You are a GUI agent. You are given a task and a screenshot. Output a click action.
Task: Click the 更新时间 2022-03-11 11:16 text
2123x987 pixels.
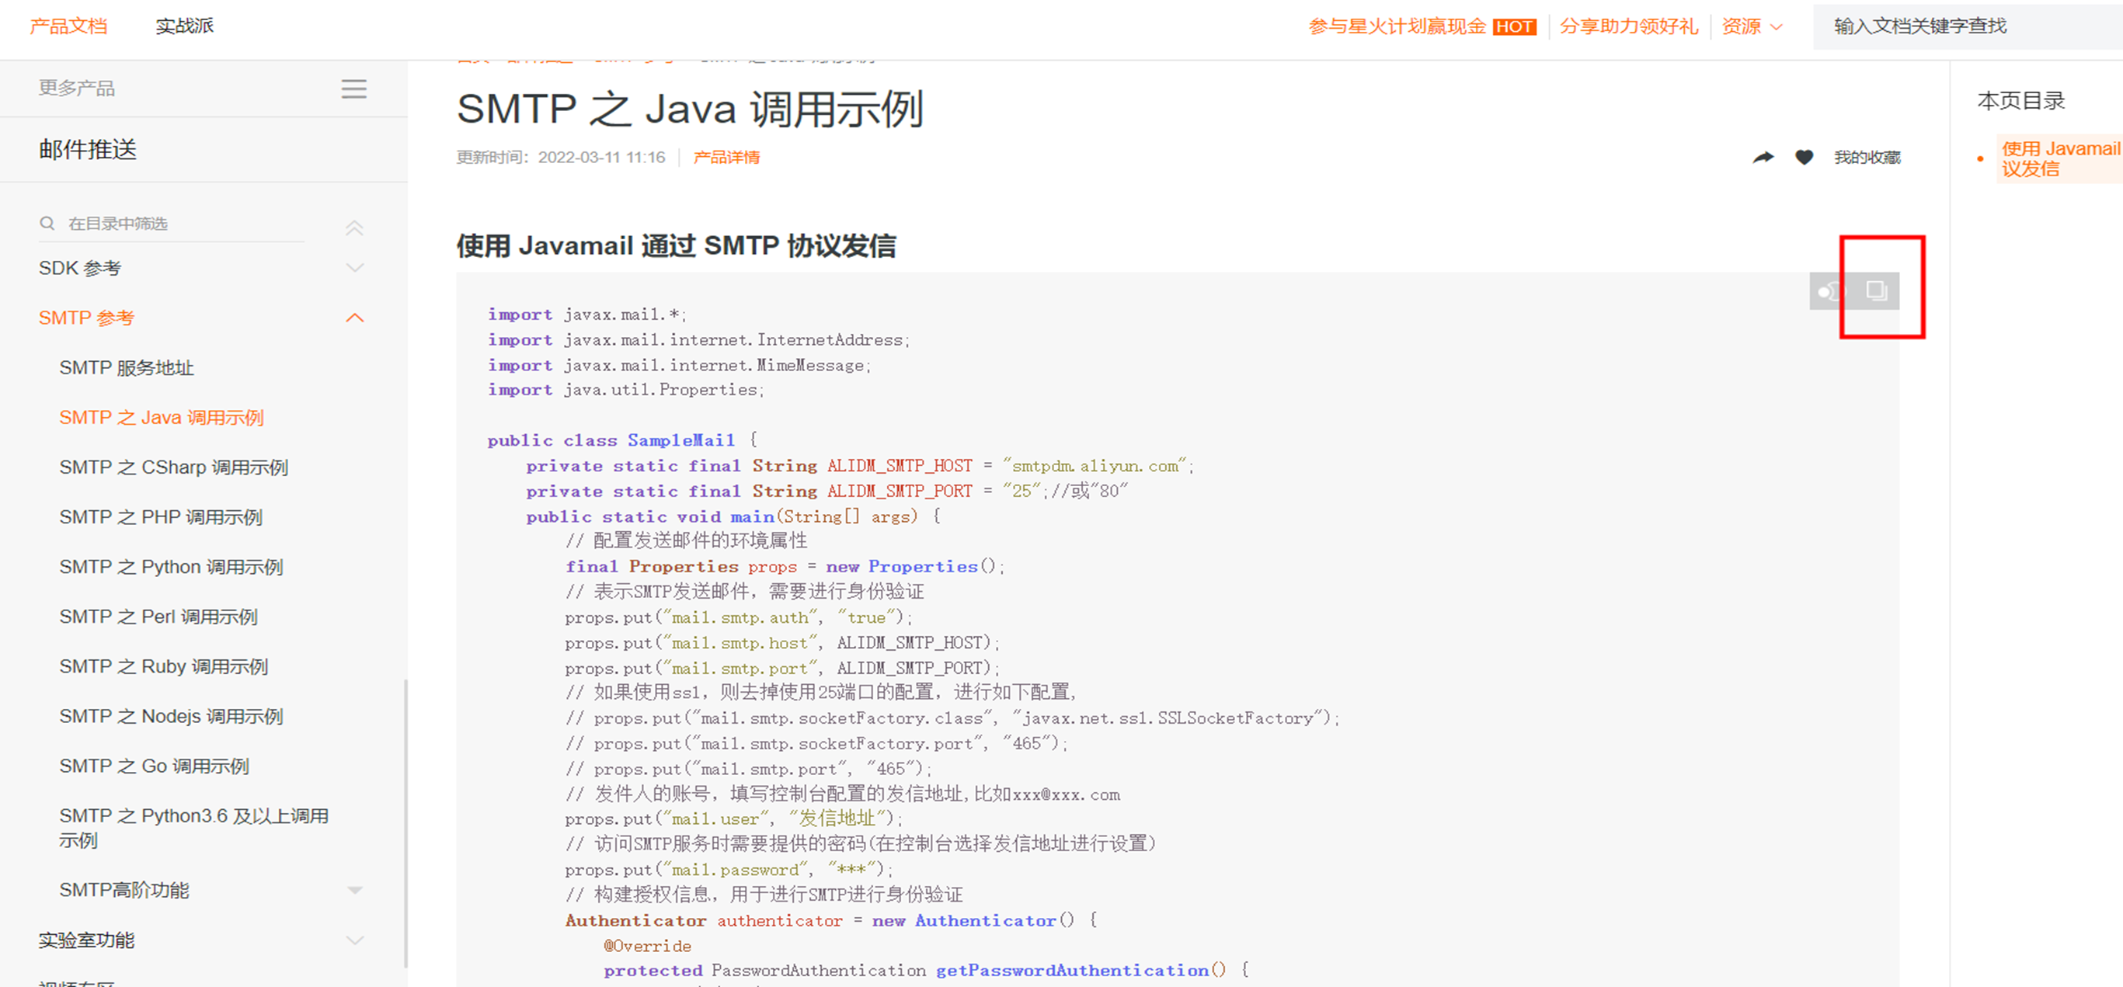(560, 158)
